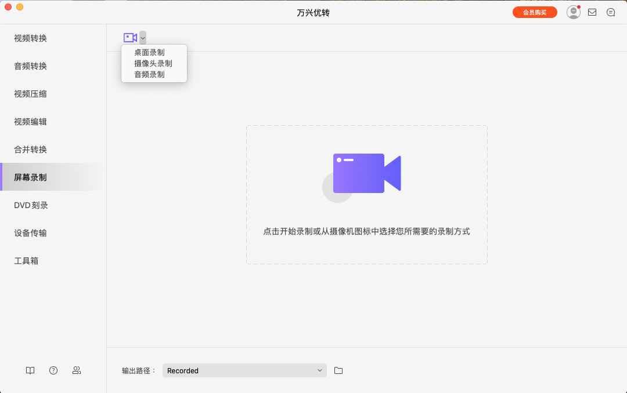Image resolution: width=627 pixels, height=393 pixels.
Task: Open the Recorded output path dropdown
Action: click(x=244, y=370)
